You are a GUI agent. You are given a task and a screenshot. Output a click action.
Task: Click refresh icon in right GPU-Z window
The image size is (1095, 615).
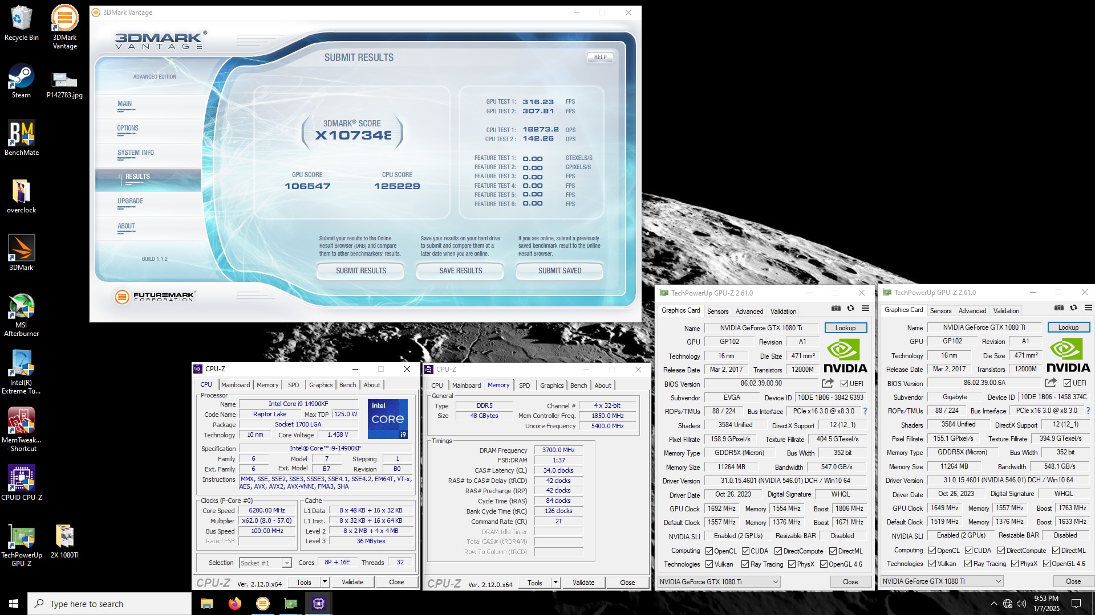click(1073, 307)
